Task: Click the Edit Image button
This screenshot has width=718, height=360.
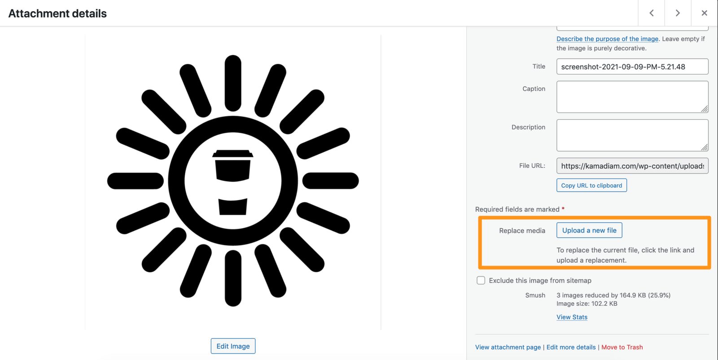Action: 233,346
